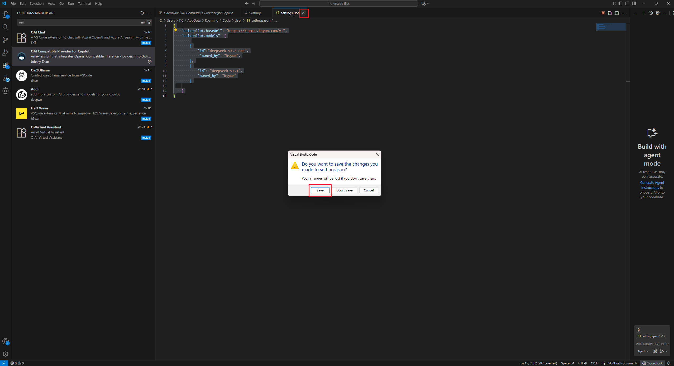Open Run and Debug view
Viewport: 674px width, 366px height.
click(x=6, y=52)
